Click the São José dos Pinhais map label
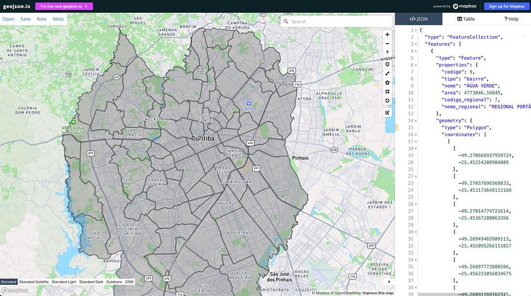531x296 pixels. [x=280, y=277]
